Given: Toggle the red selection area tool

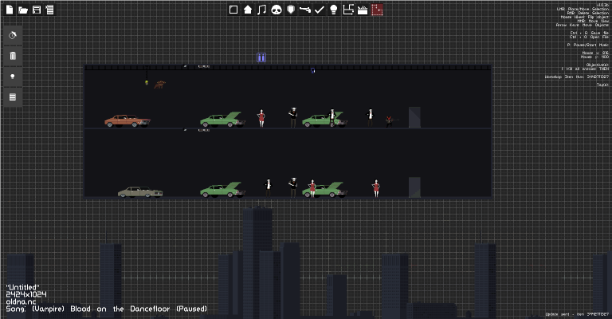Looking at the screenshot, I should tap(377, 10).
